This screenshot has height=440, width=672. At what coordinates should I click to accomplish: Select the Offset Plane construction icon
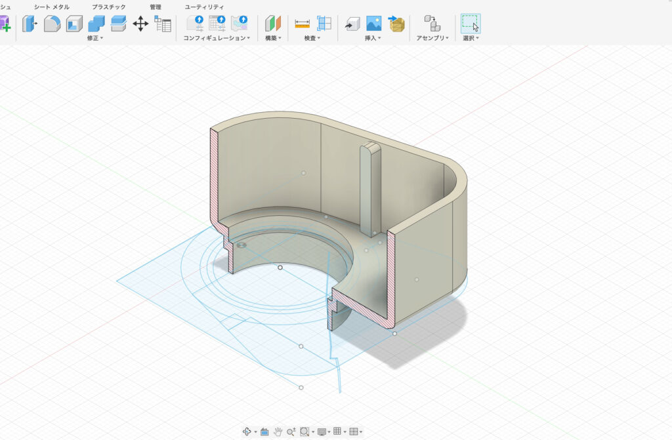pyautogui.click(x=273, y=24)
